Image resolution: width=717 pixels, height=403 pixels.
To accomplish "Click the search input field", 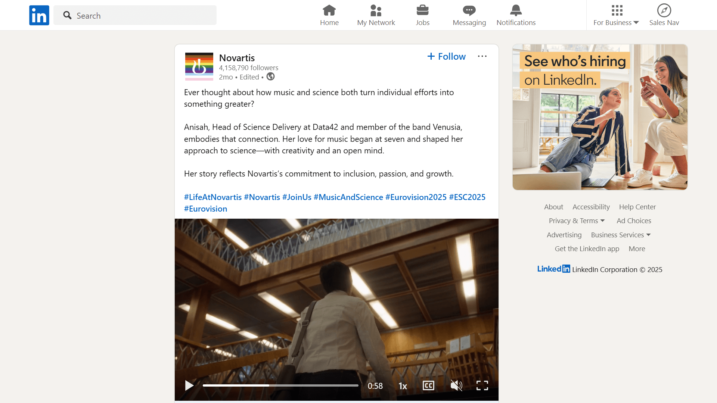I will (x=135, y=15).
